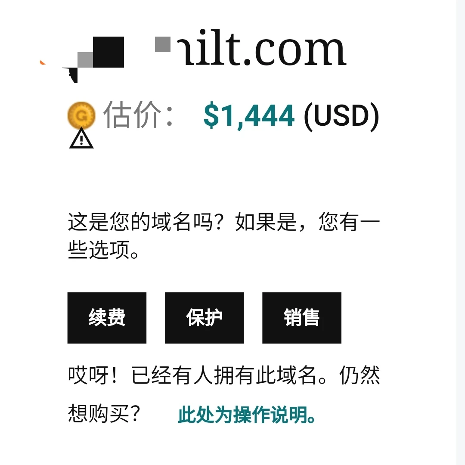Click the $1,444 estimated price value
465x465 pixels.
pos(249,116)
